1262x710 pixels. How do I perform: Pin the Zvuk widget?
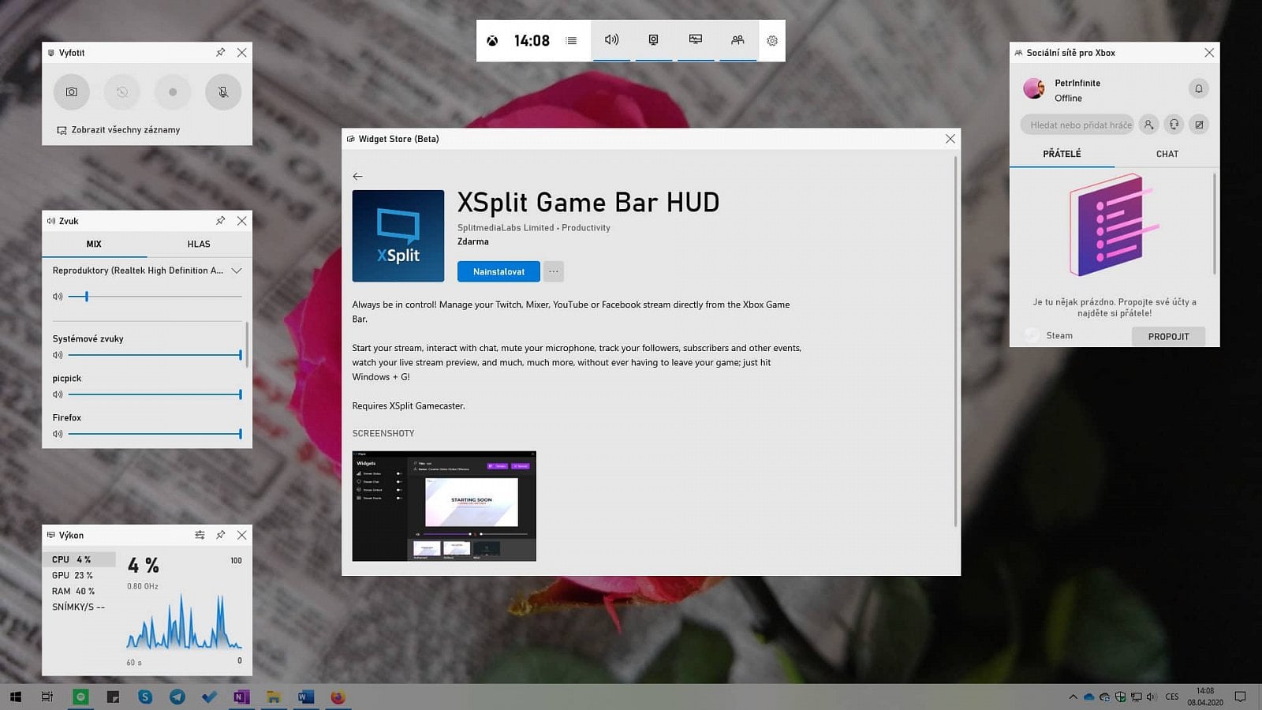point(221,221)
